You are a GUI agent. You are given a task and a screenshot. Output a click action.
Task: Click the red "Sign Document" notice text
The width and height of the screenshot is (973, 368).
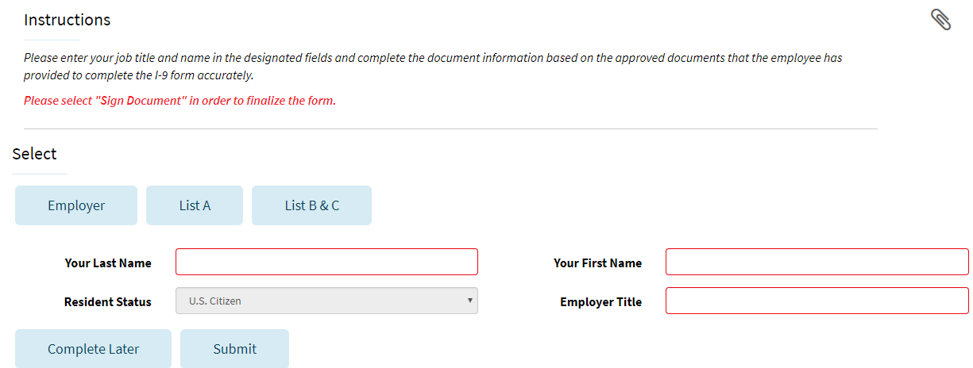[x=180, y=101]
